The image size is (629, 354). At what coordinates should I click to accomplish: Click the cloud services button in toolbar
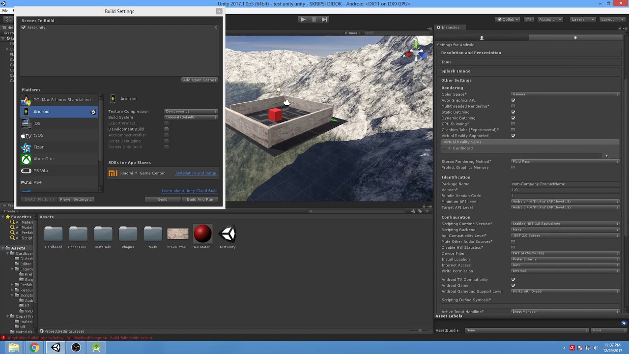pos(529,19)
